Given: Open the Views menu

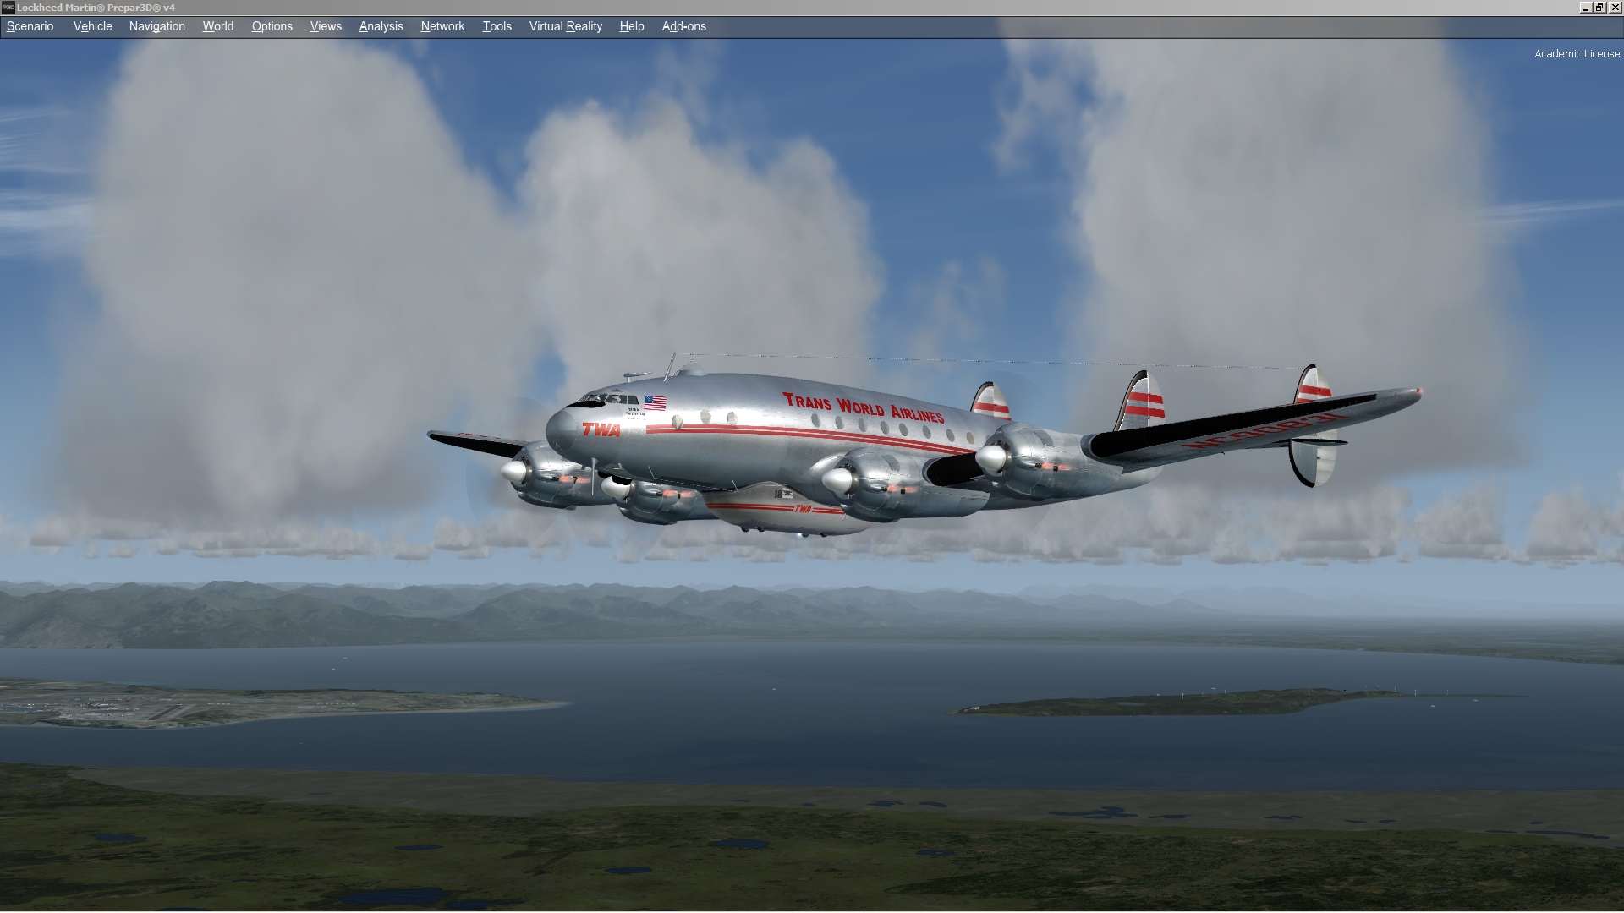Looking at the screenshot, I should (x=326, y=26).
